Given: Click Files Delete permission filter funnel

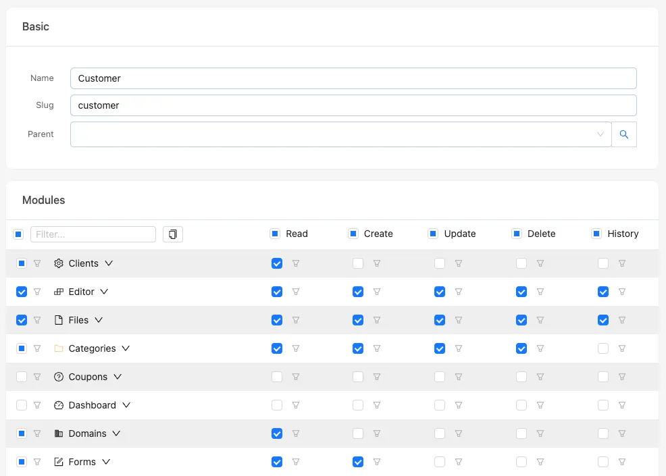Looking at the screenshot, I should click(x=540, y=320).
